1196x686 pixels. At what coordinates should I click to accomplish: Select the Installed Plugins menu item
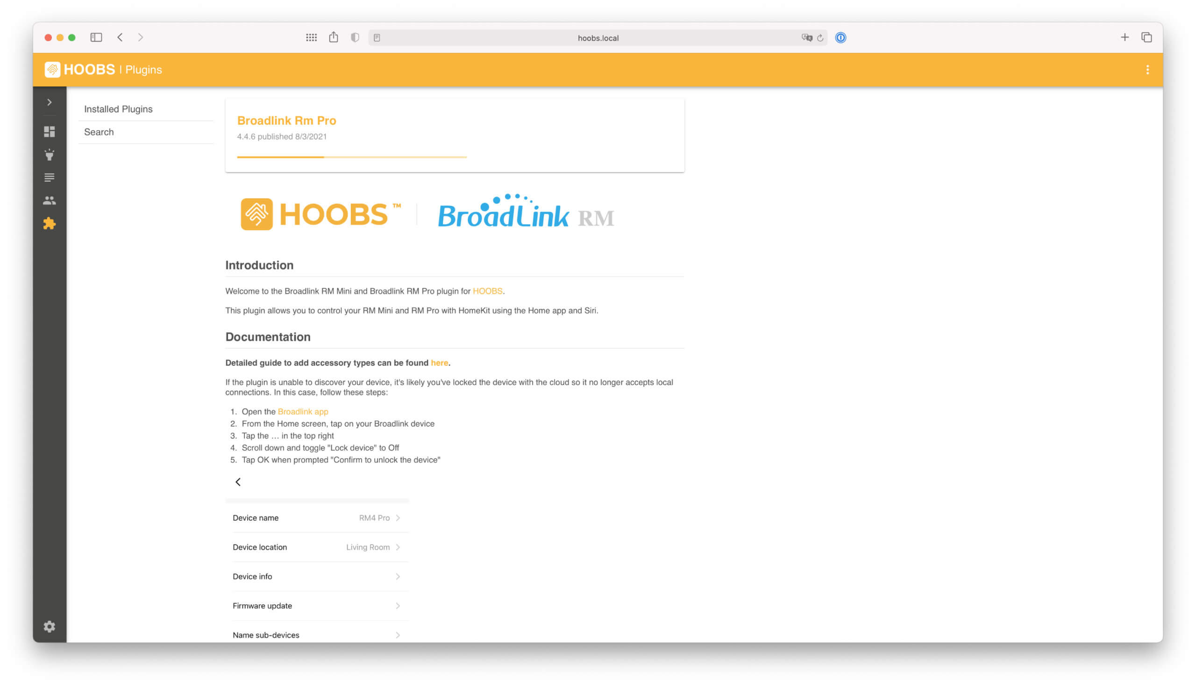pos(118,107)
